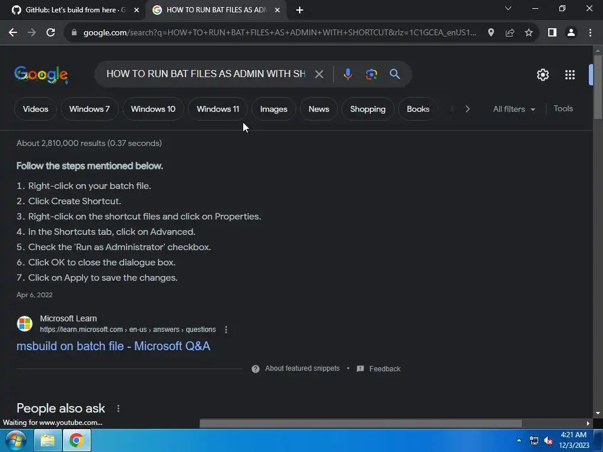Expand the All filters dropdown
This screenshot has height=452, width=603.
pyautogui.click(x=513, y=109)
